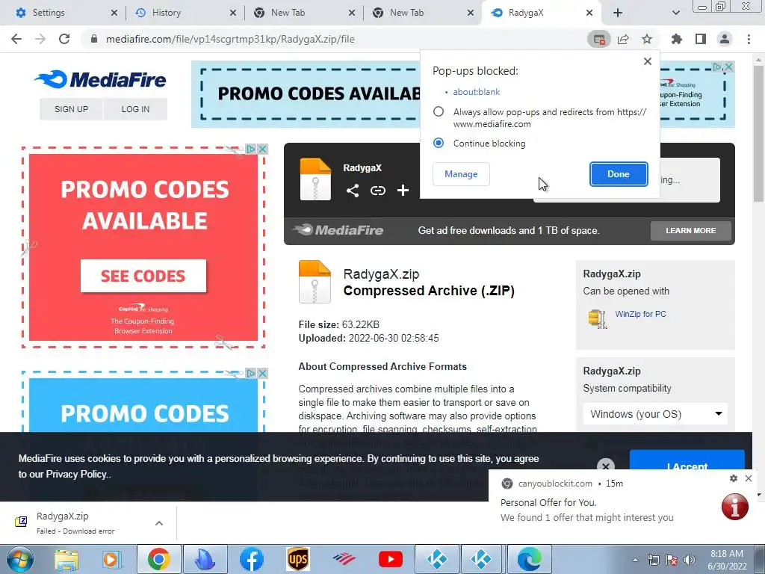This screenshot has height=574, width=765.
Task: Click the pop-up blocked icon in address bar
Action: tap(599, 39)
